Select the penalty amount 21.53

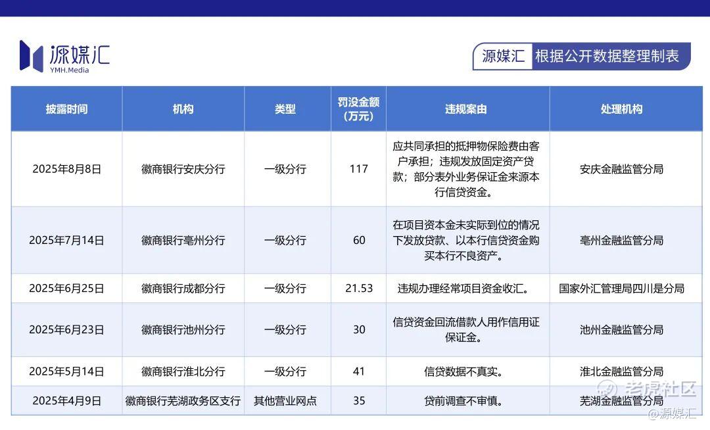click(359, 289)
